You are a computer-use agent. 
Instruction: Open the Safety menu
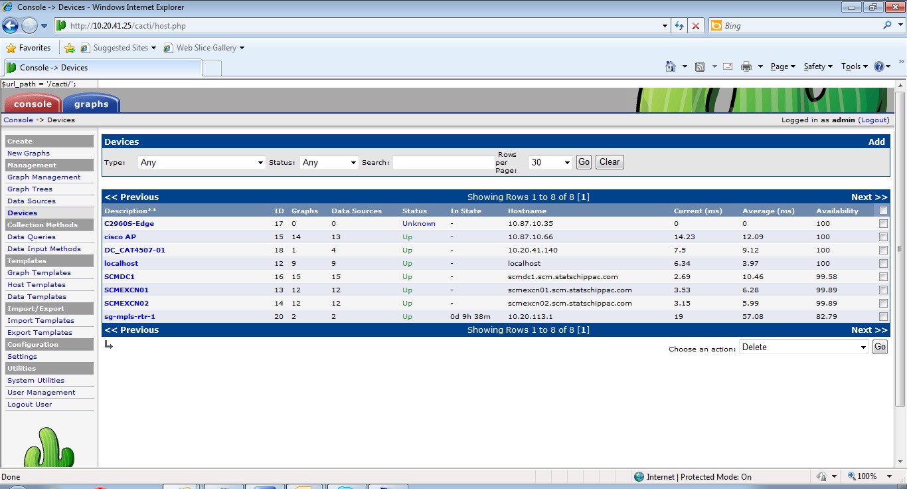point(818,66)
